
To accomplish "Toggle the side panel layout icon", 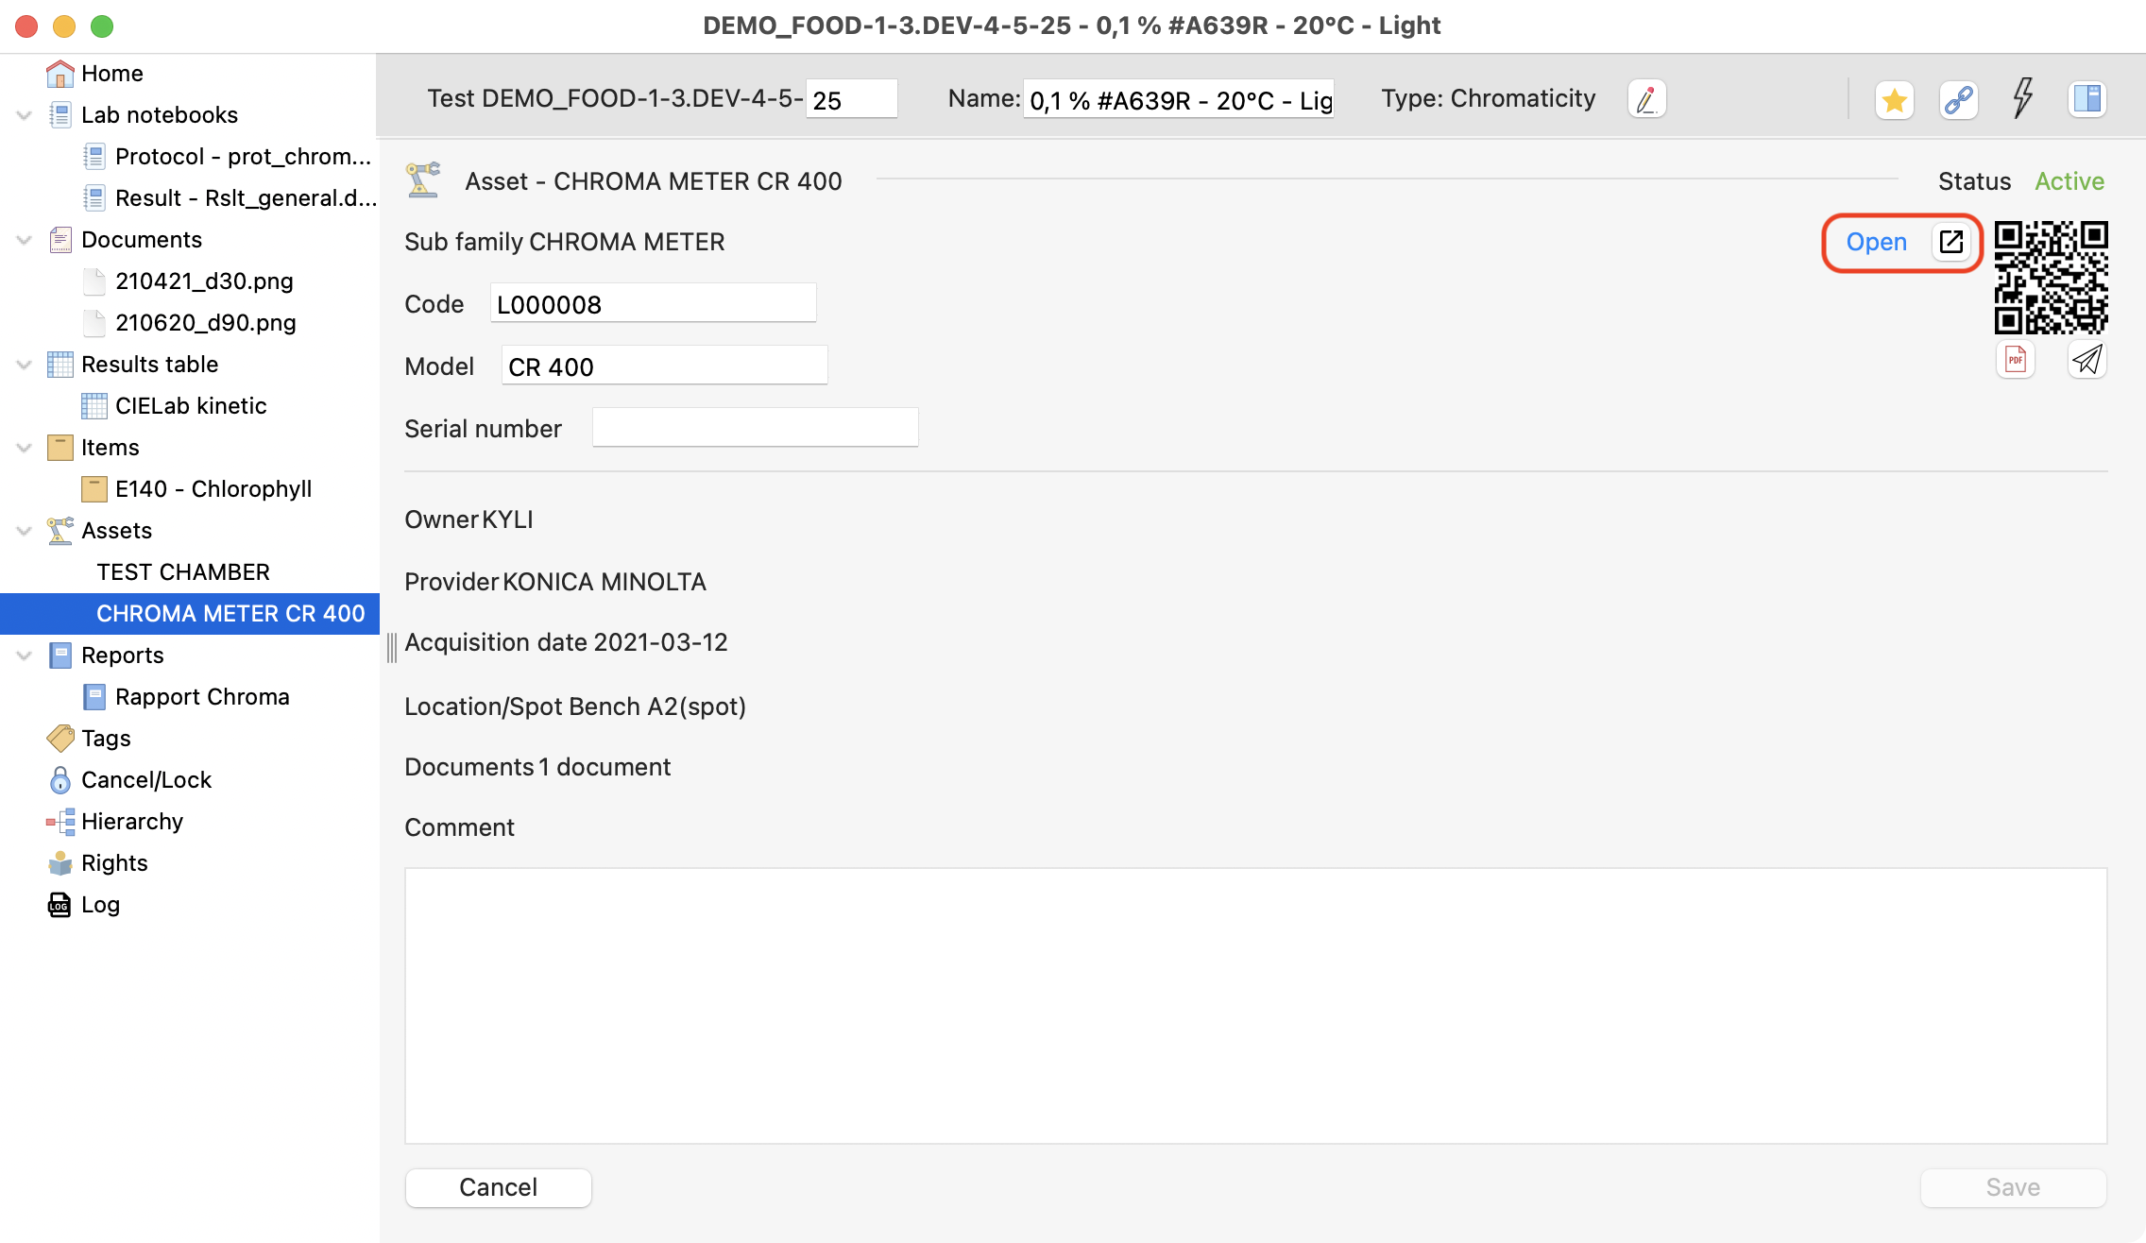I will [2087, 99].
